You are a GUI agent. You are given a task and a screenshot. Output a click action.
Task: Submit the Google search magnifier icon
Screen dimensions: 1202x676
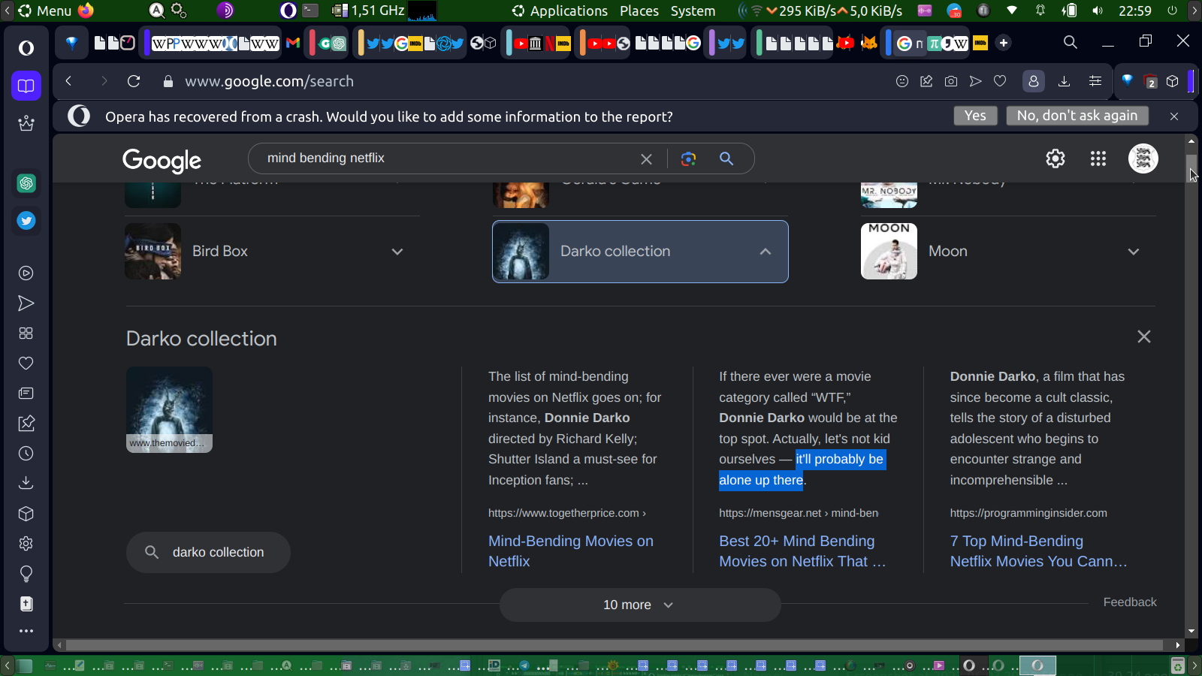(x=726, y=158)
